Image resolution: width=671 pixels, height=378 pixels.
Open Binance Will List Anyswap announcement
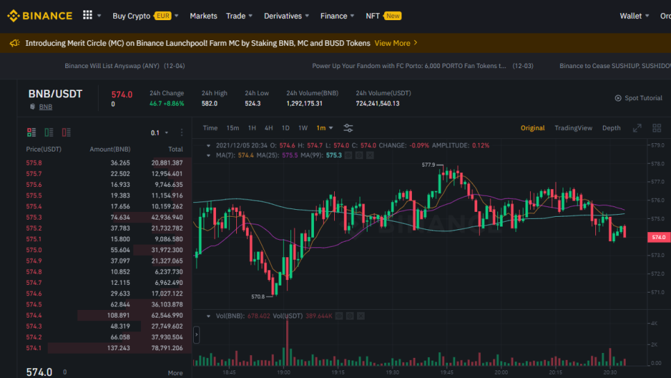(124, 66)
